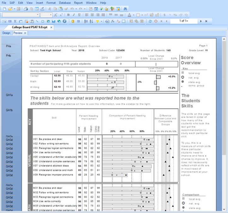Viewport: 228px width, 213px height.
Task: Toggle bold formatting
Action: [x=68, y=15]
